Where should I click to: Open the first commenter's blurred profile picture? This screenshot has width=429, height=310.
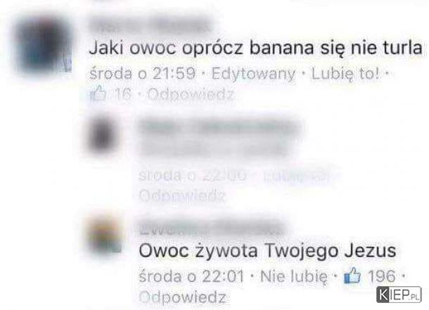click(43, 46)
